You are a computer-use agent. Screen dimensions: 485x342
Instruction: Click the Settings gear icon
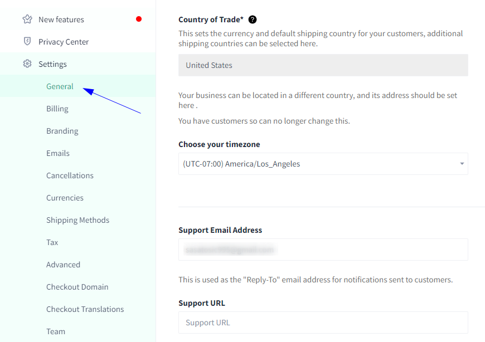[27, 63]
